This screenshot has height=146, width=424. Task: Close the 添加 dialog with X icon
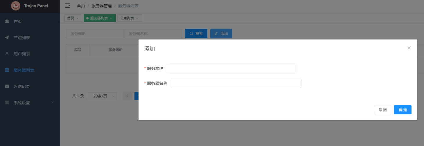point(409,48)
